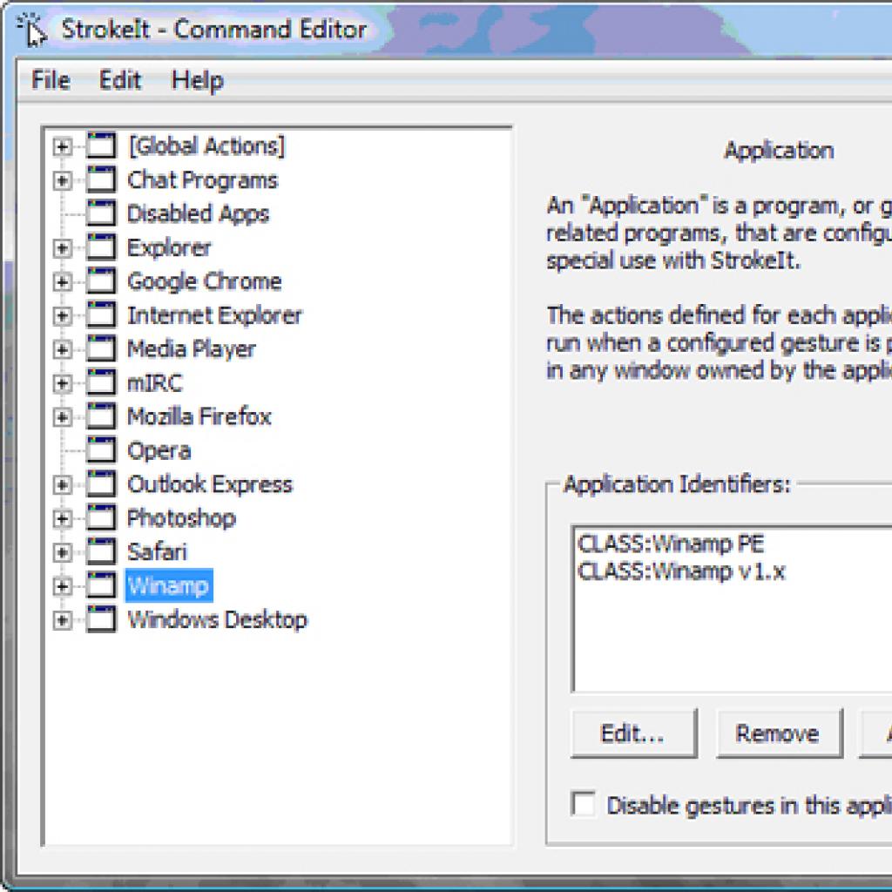Open the Help menu
The image size is (892, 892).
tap(198, 80)
